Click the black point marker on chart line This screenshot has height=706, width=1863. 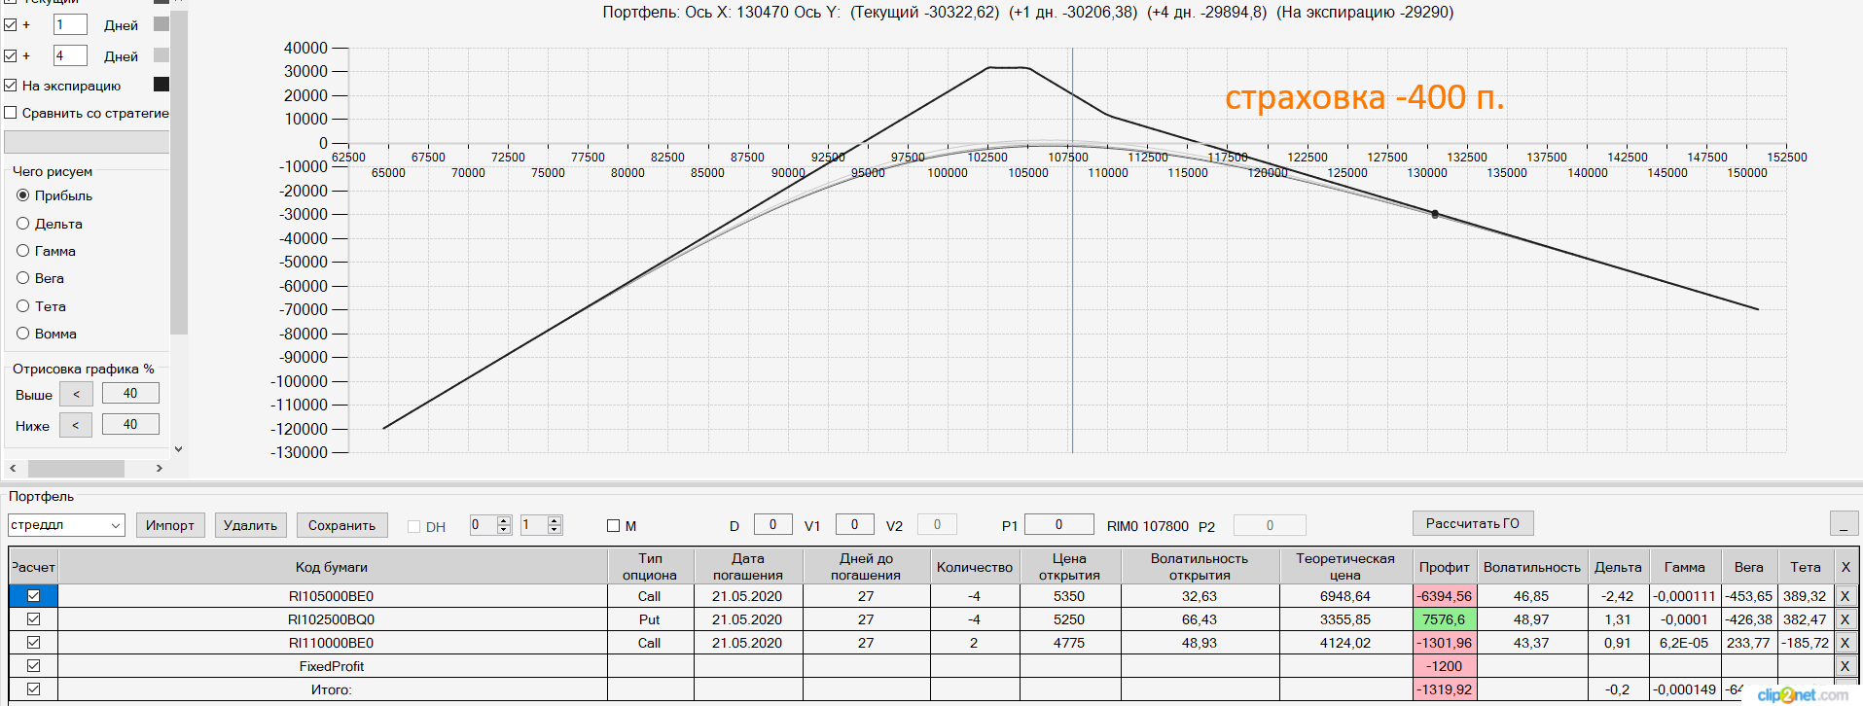click(1435, 214)
